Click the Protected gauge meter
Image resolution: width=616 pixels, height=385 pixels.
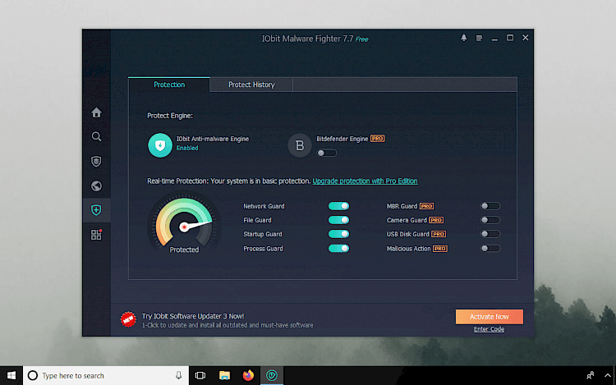[184, 222]
